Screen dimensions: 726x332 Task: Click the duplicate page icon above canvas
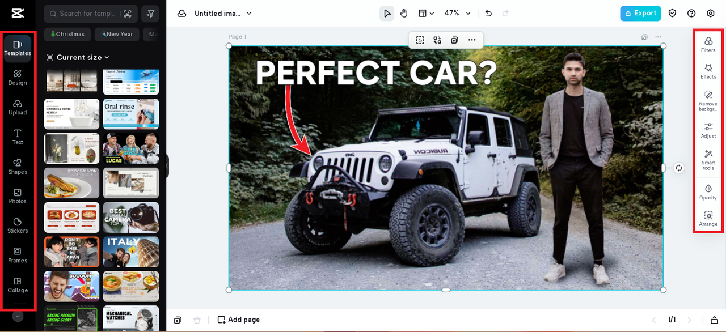[644, 37]
